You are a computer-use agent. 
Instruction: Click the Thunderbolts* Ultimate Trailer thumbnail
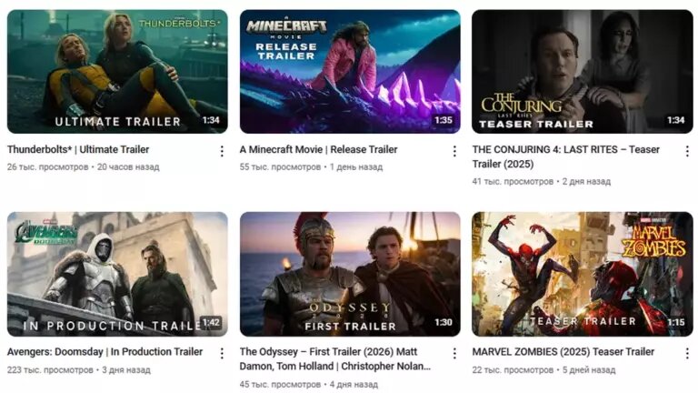click(x=117, y=72)
